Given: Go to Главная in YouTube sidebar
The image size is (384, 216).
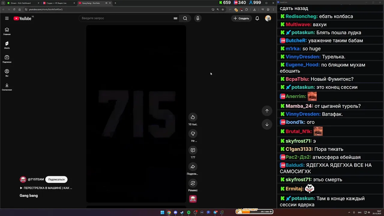Looking at the screenshot, I should 7,31.
